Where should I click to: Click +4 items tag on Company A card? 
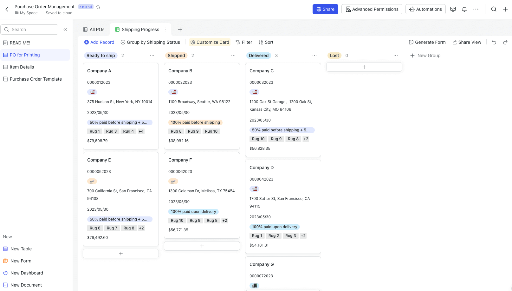click(x=141, y=131)
